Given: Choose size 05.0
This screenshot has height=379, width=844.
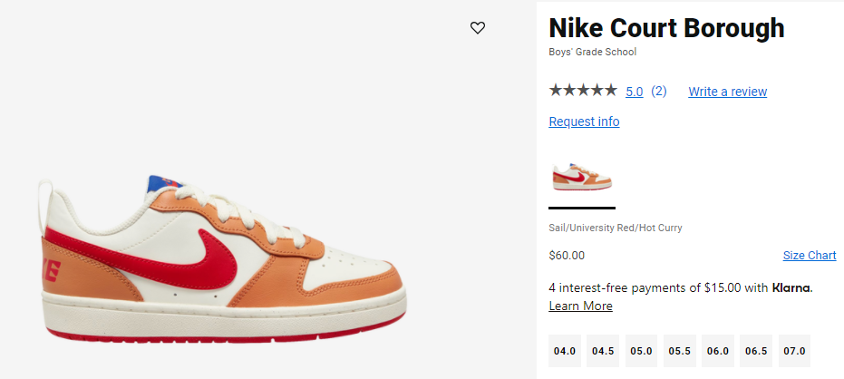Looking at the screenshot, I should click(642, 351).
